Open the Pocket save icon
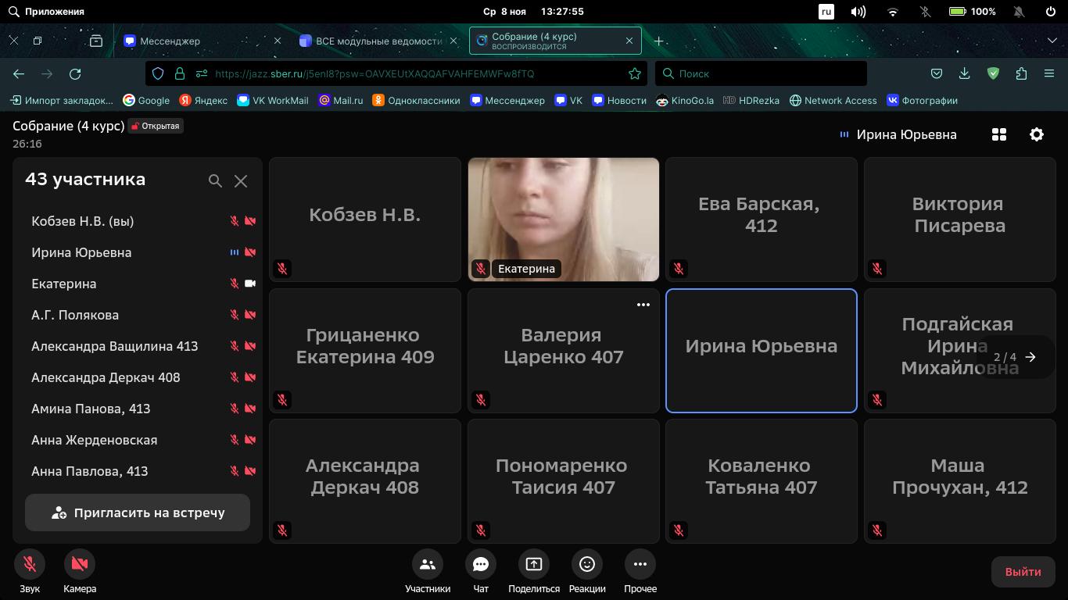Screen dimensions: 1068x600 pyautogui.click(x=937, y=73)
